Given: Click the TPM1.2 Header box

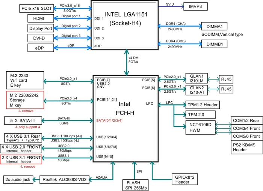Looking at the screenshot, I should [203, 105].
